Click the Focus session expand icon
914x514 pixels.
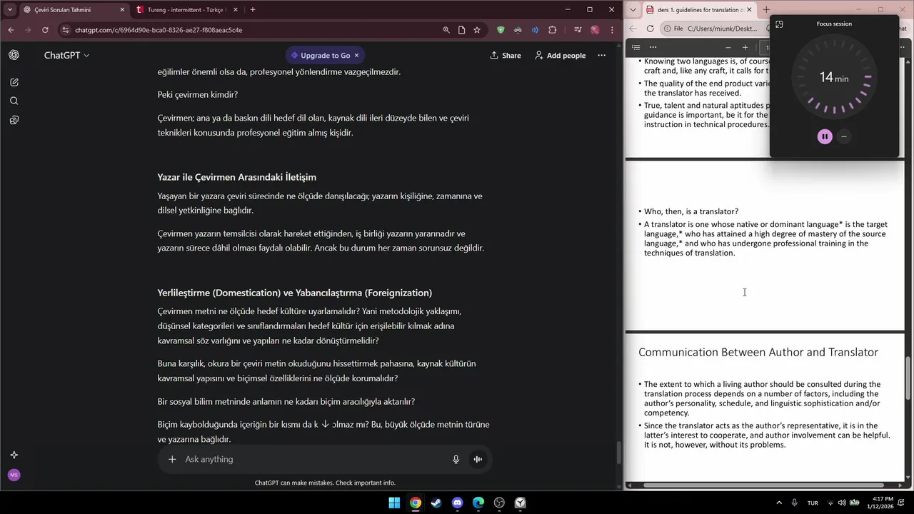pos(779,24)
